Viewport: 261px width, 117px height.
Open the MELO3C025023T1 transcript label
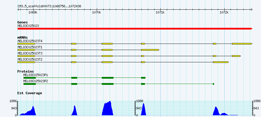[x=30, y=47]
